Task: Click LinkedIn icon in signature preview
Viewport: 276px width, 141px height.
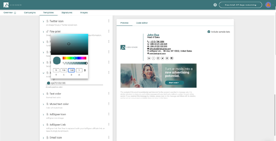Action: [x=149, y=58]
